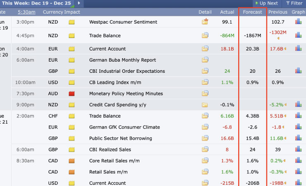This screenshot has height=186, width=306.
Task: Click the 5:30am time zone link
Action: click(x=26, y=12)
